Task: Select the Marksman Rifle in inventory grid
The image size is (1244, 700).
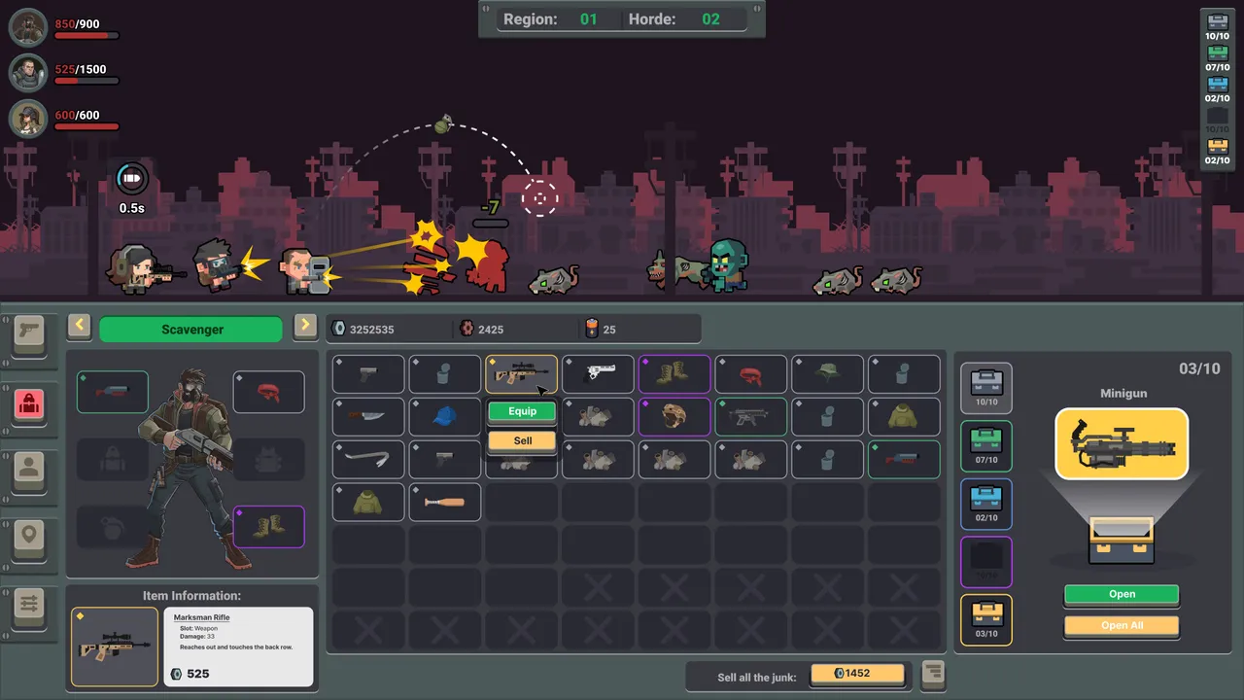Action: [522, 374]
